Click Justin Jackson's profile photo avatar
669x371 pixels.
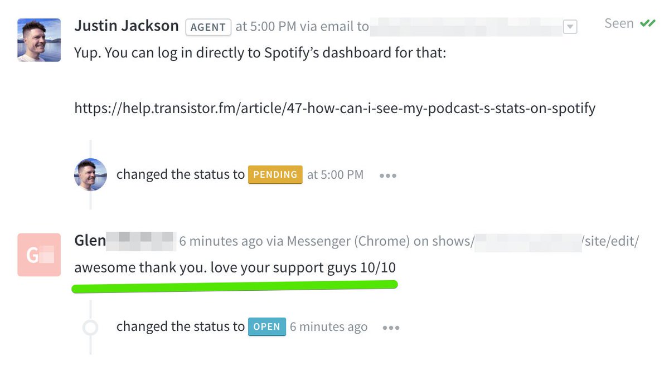(x=39, y=40)
